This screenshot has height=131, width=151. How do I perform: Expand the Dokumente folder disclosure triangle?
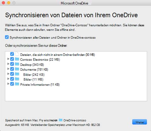click(8, 69)
